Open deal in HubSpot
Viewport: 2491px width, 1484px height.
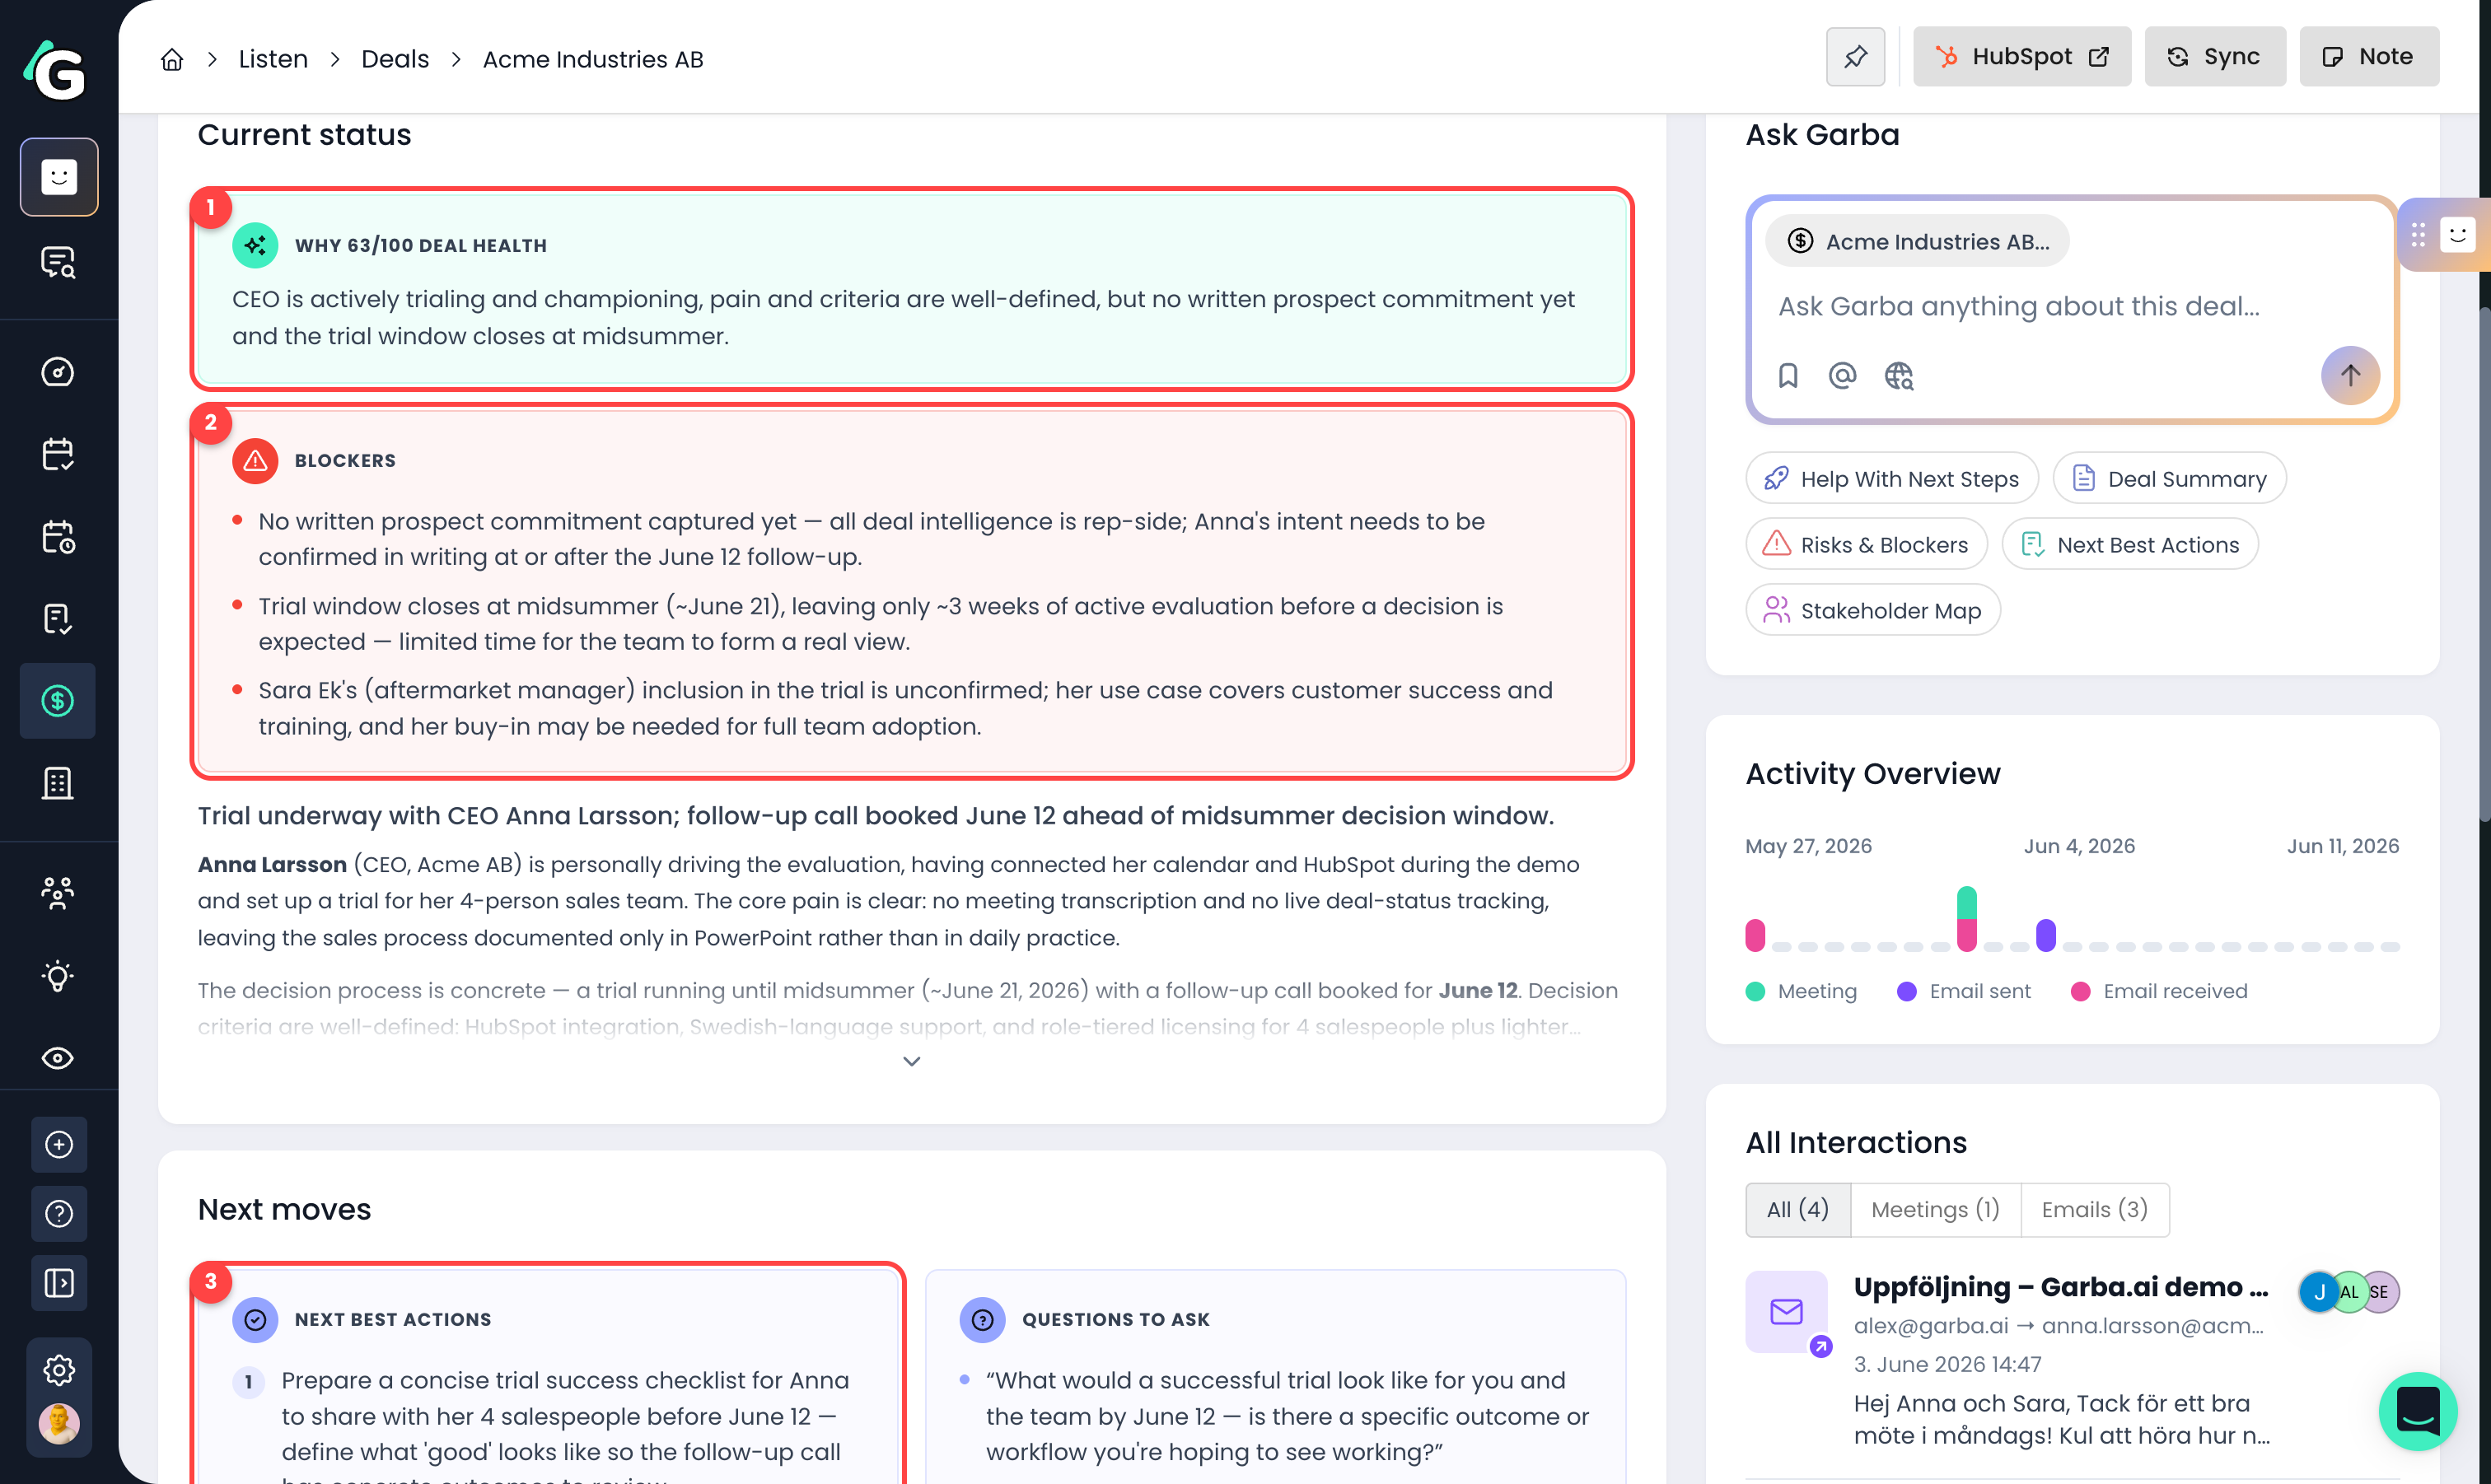(x=2022, y=57)
